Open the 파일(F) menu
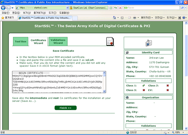Image resolution: width=188 pixels, height=135 pixels. 6,13
